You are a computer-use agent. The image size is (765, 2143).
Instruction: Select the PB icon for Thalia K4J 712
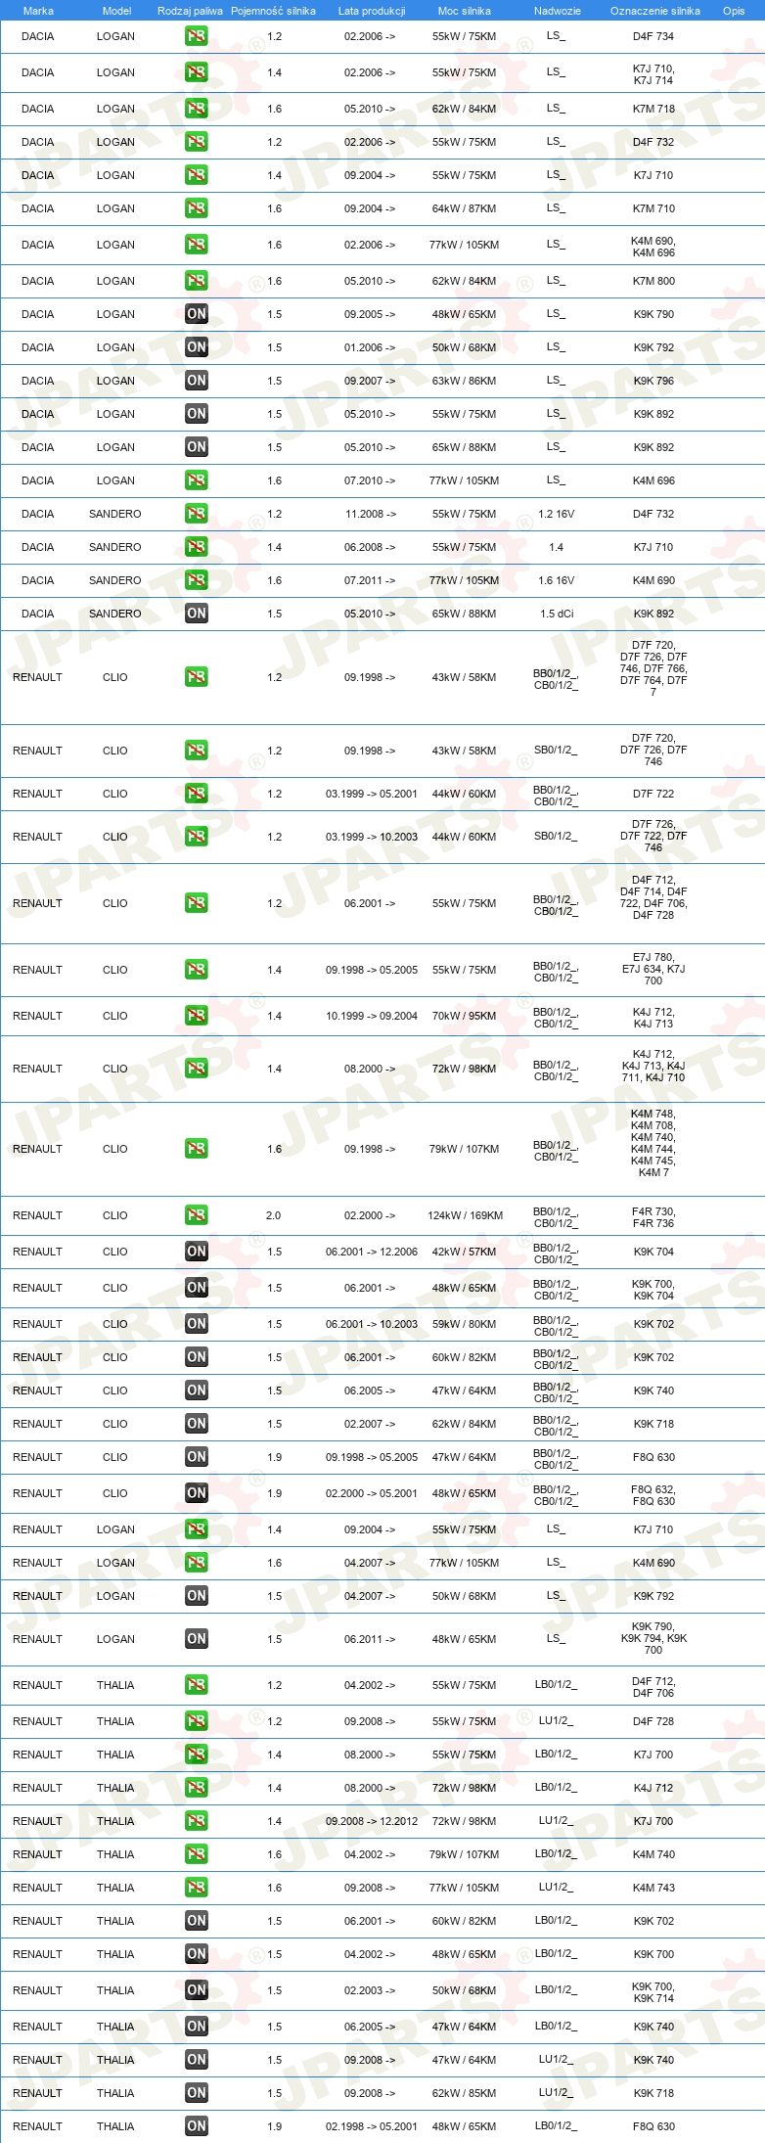196,1788
